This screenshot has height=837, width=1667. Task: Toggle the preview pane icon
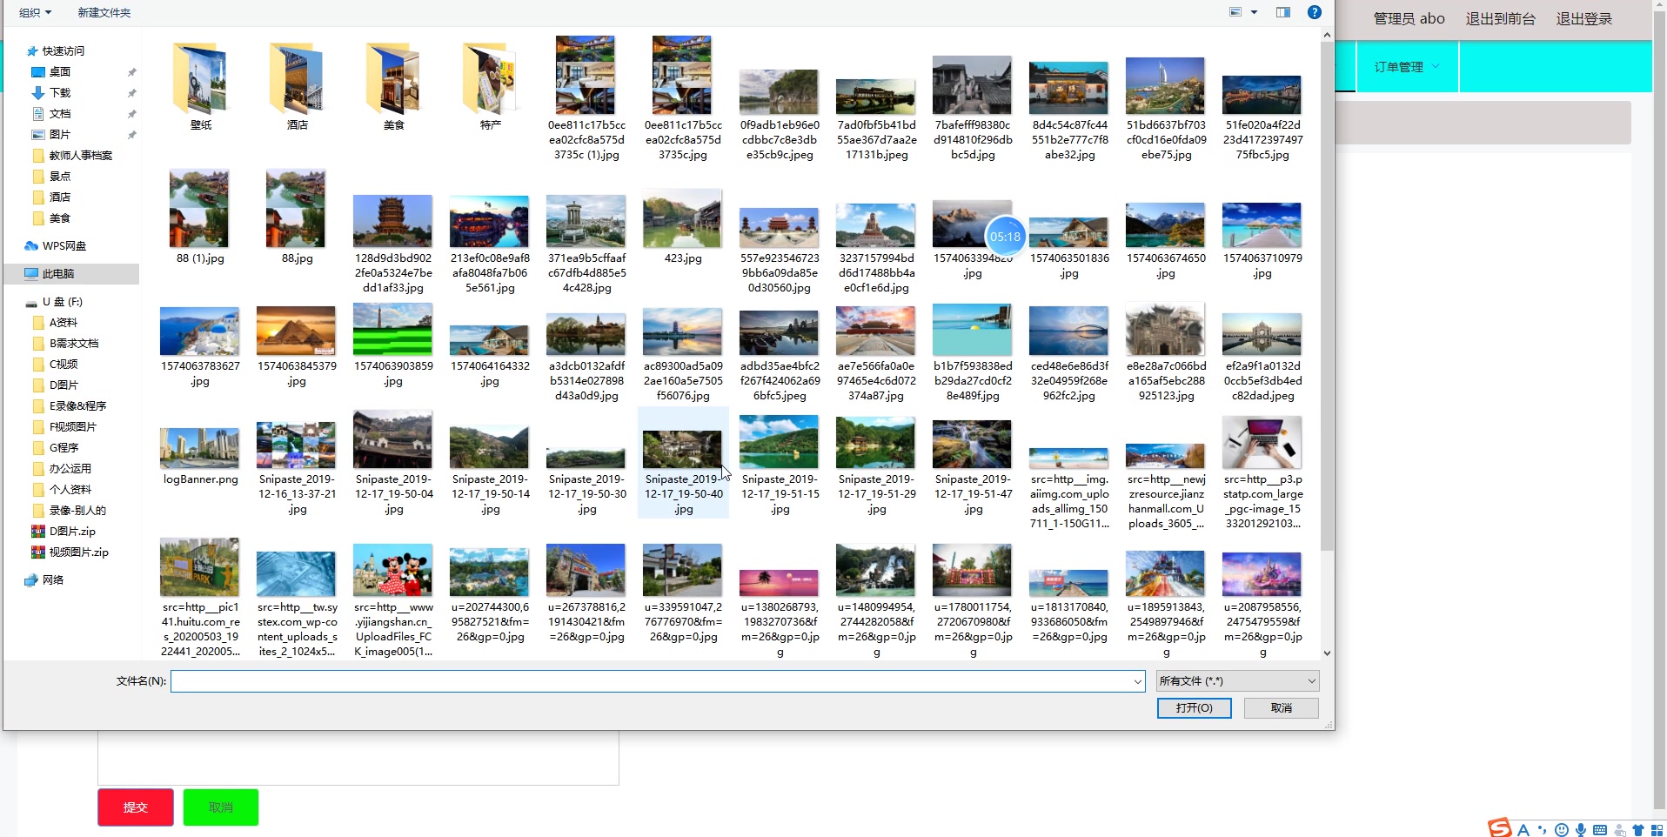click(x=1283, y=12)
